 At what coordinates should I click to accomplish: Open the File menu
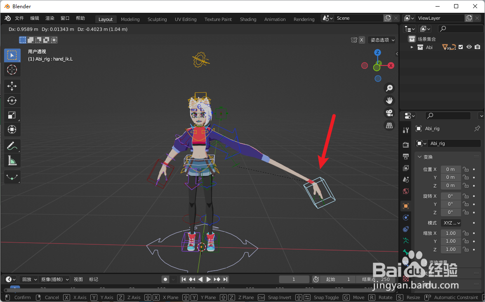point(19,18)
